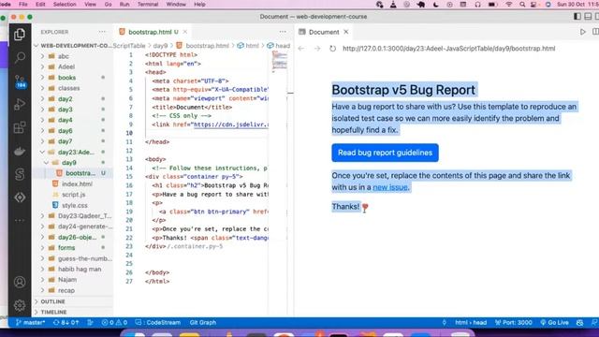Click Go Live in status bar
The height and width of the screenshot is (337, 599).
coord(554,322)
